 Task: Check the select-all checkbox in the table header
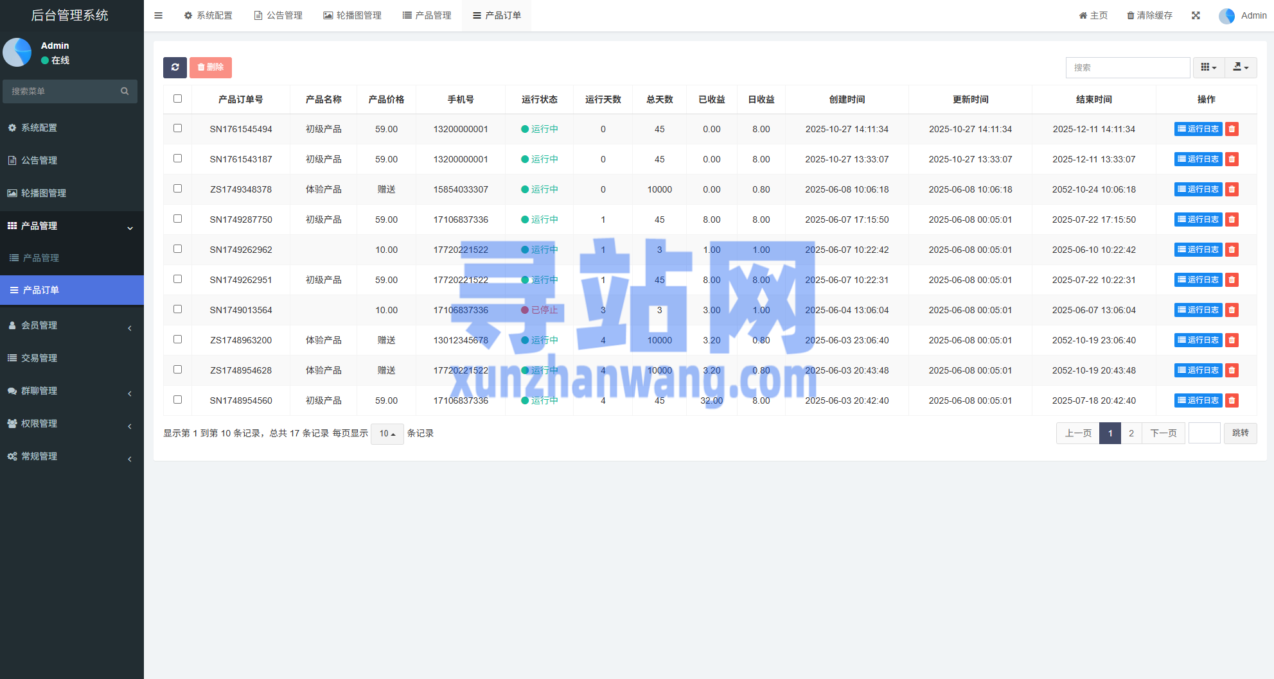tap(178, 99)
